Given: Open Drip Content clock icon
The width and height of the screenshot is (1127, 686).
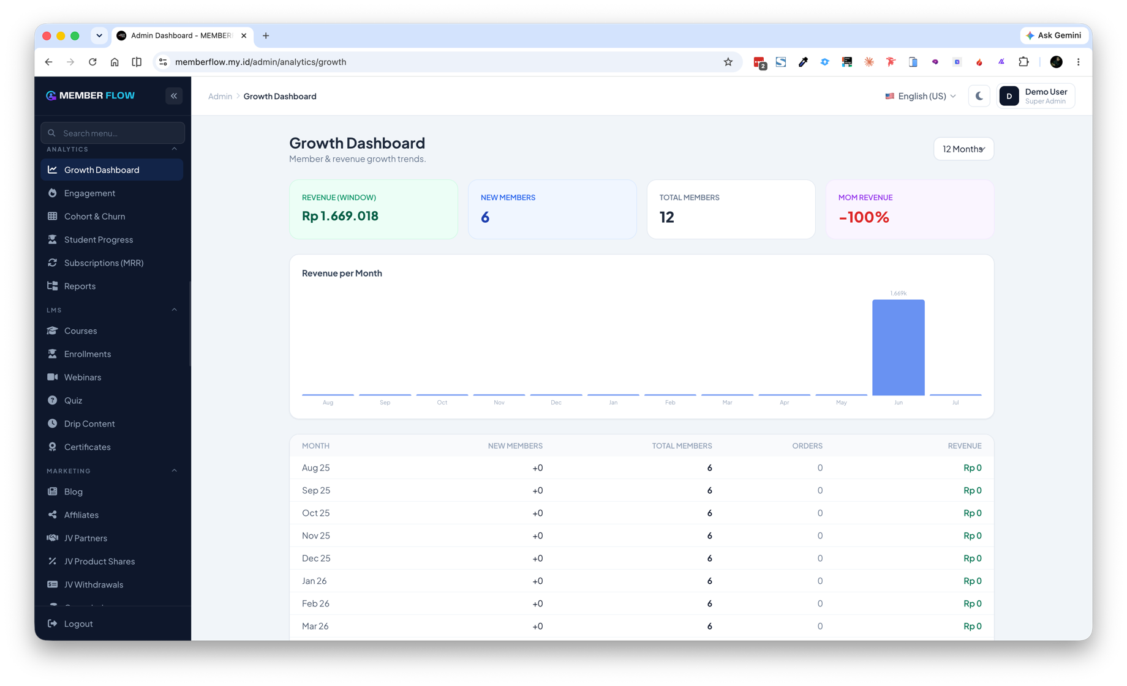Looking at the screenshot, I should (53, 423).
